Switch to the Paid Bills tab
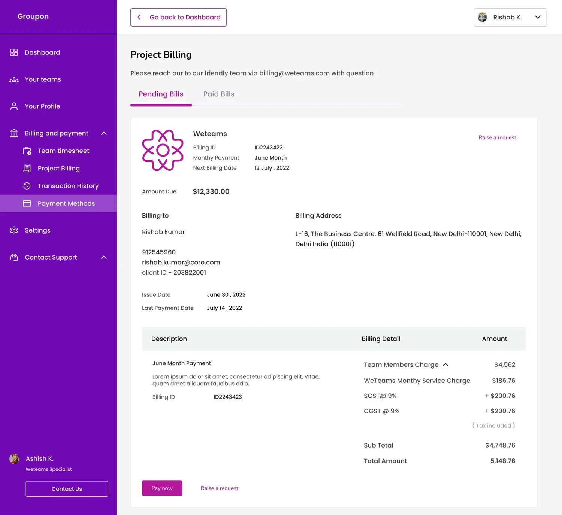 (x=219, y=94)
